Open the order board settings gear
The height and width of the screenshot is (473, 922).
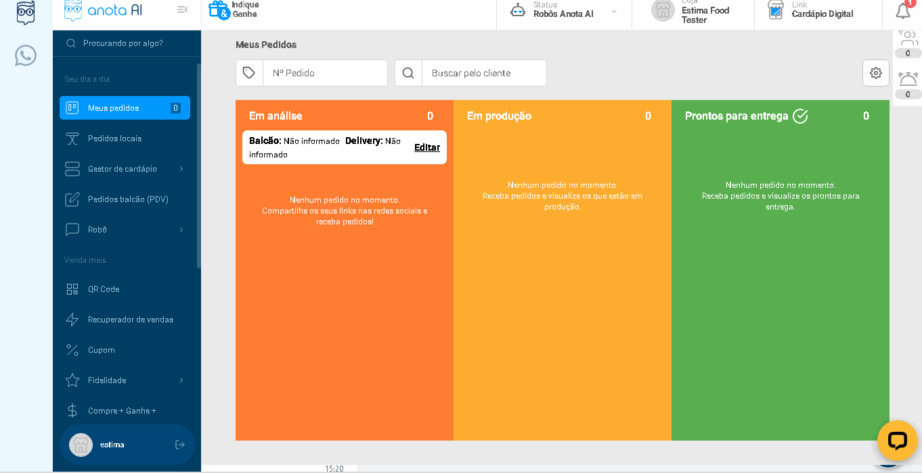(x=875, y=73)
